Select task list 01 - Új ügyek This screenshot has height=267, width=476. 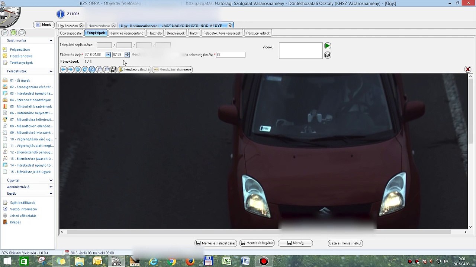(20, 80)
